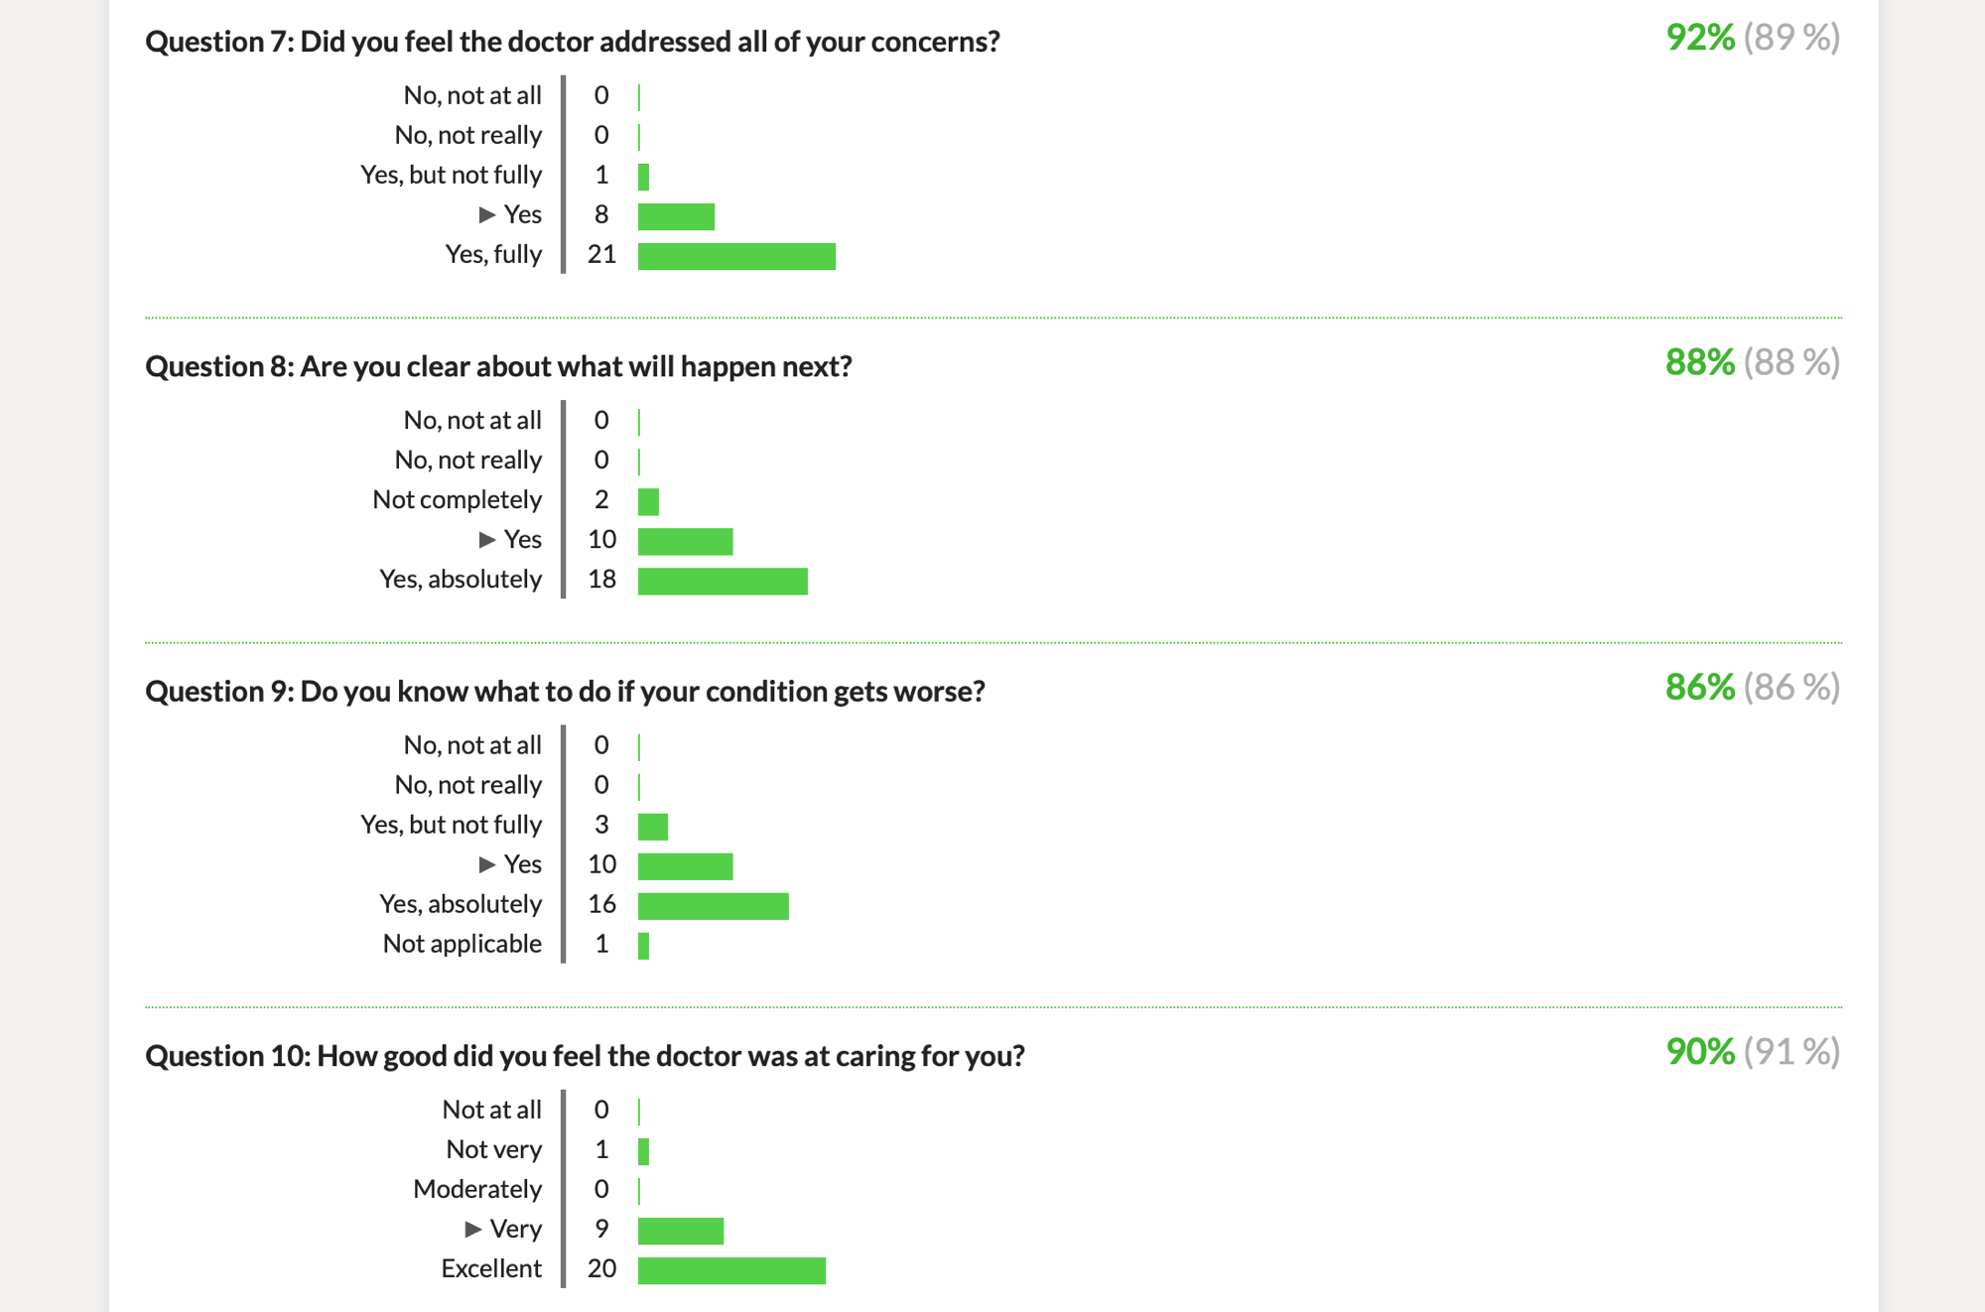
Task: Click the triangle marker beside Very in Question 10
Action: (473, 1230)
